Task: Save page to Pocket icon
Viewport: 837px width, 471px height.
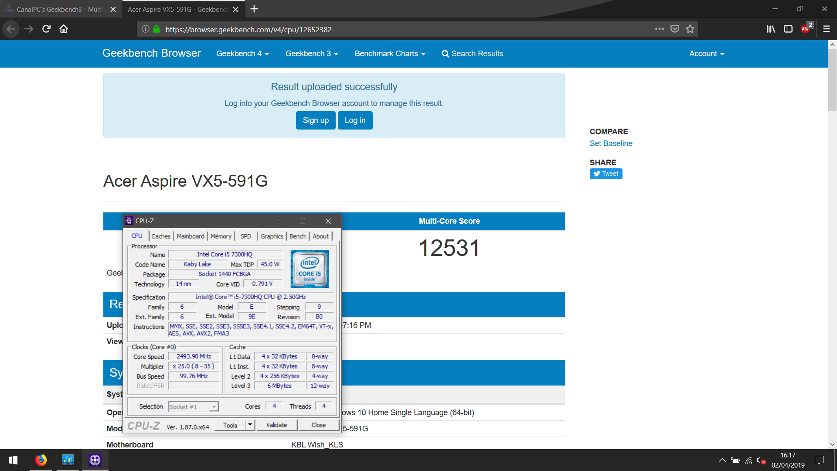Action: [x=675, y=29]
